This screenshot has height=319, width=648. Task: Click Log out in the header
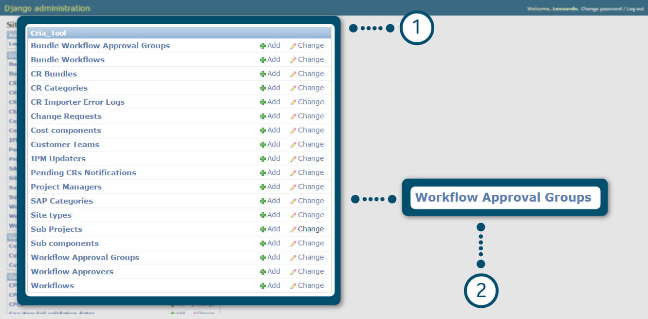(635, 9)
